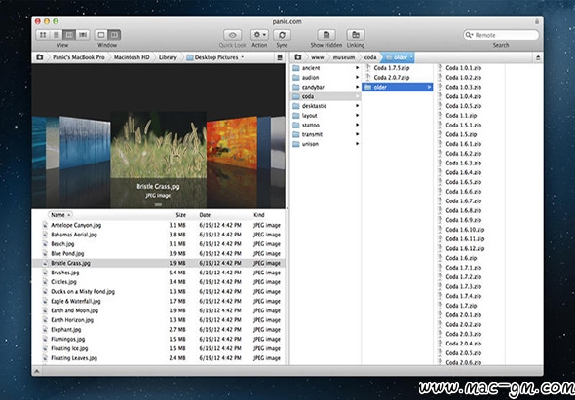Click www in remote path bar
This screenshot has width=575, height=400.
(318, 57)
